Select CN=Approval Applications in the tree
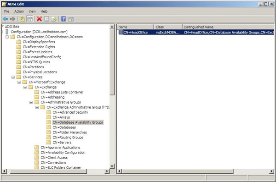The image size is (276, 182). (60, 148)
